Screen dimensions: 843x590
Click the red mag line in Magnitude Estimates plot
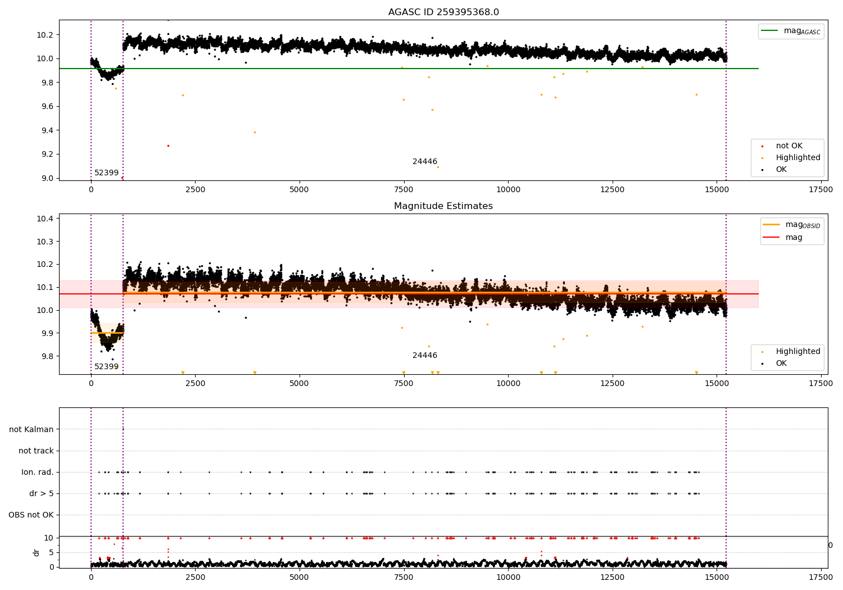coord(409,294)
